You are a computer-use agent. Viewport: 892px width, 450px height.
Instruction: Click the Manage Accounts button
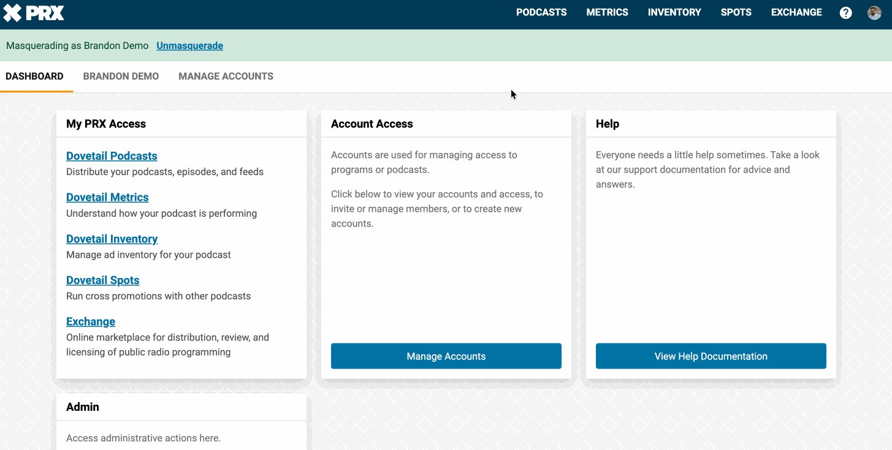[x=446, y=356]
